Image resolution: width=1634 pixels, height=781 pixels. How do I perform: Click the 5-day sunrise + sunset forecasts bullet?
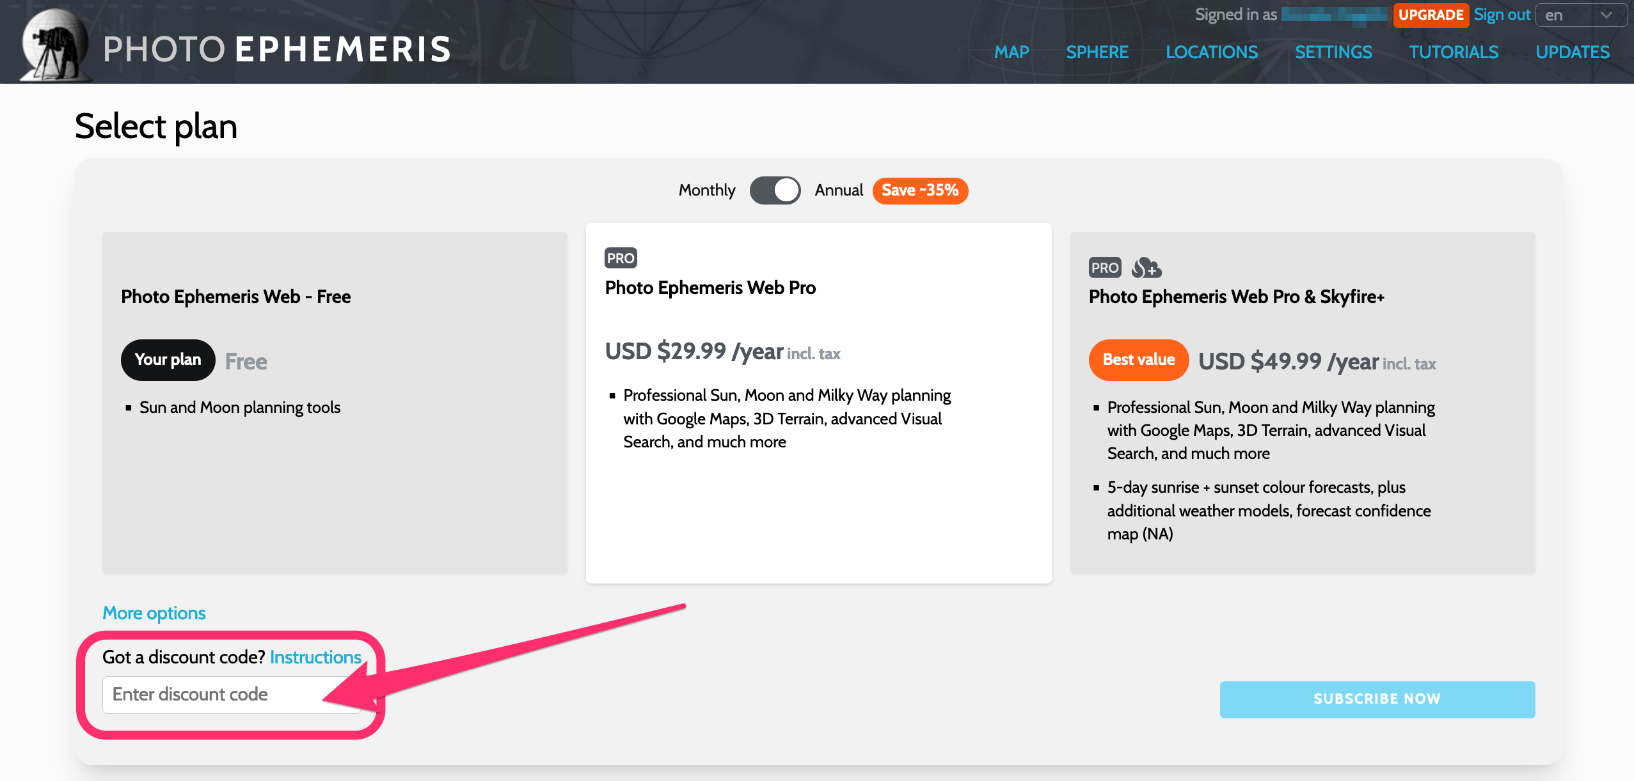point(1269,511)
